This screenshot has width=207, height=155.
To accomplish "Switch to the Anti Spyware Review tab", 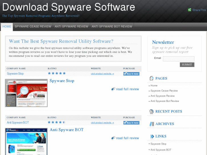I will (x=71, y=26).
